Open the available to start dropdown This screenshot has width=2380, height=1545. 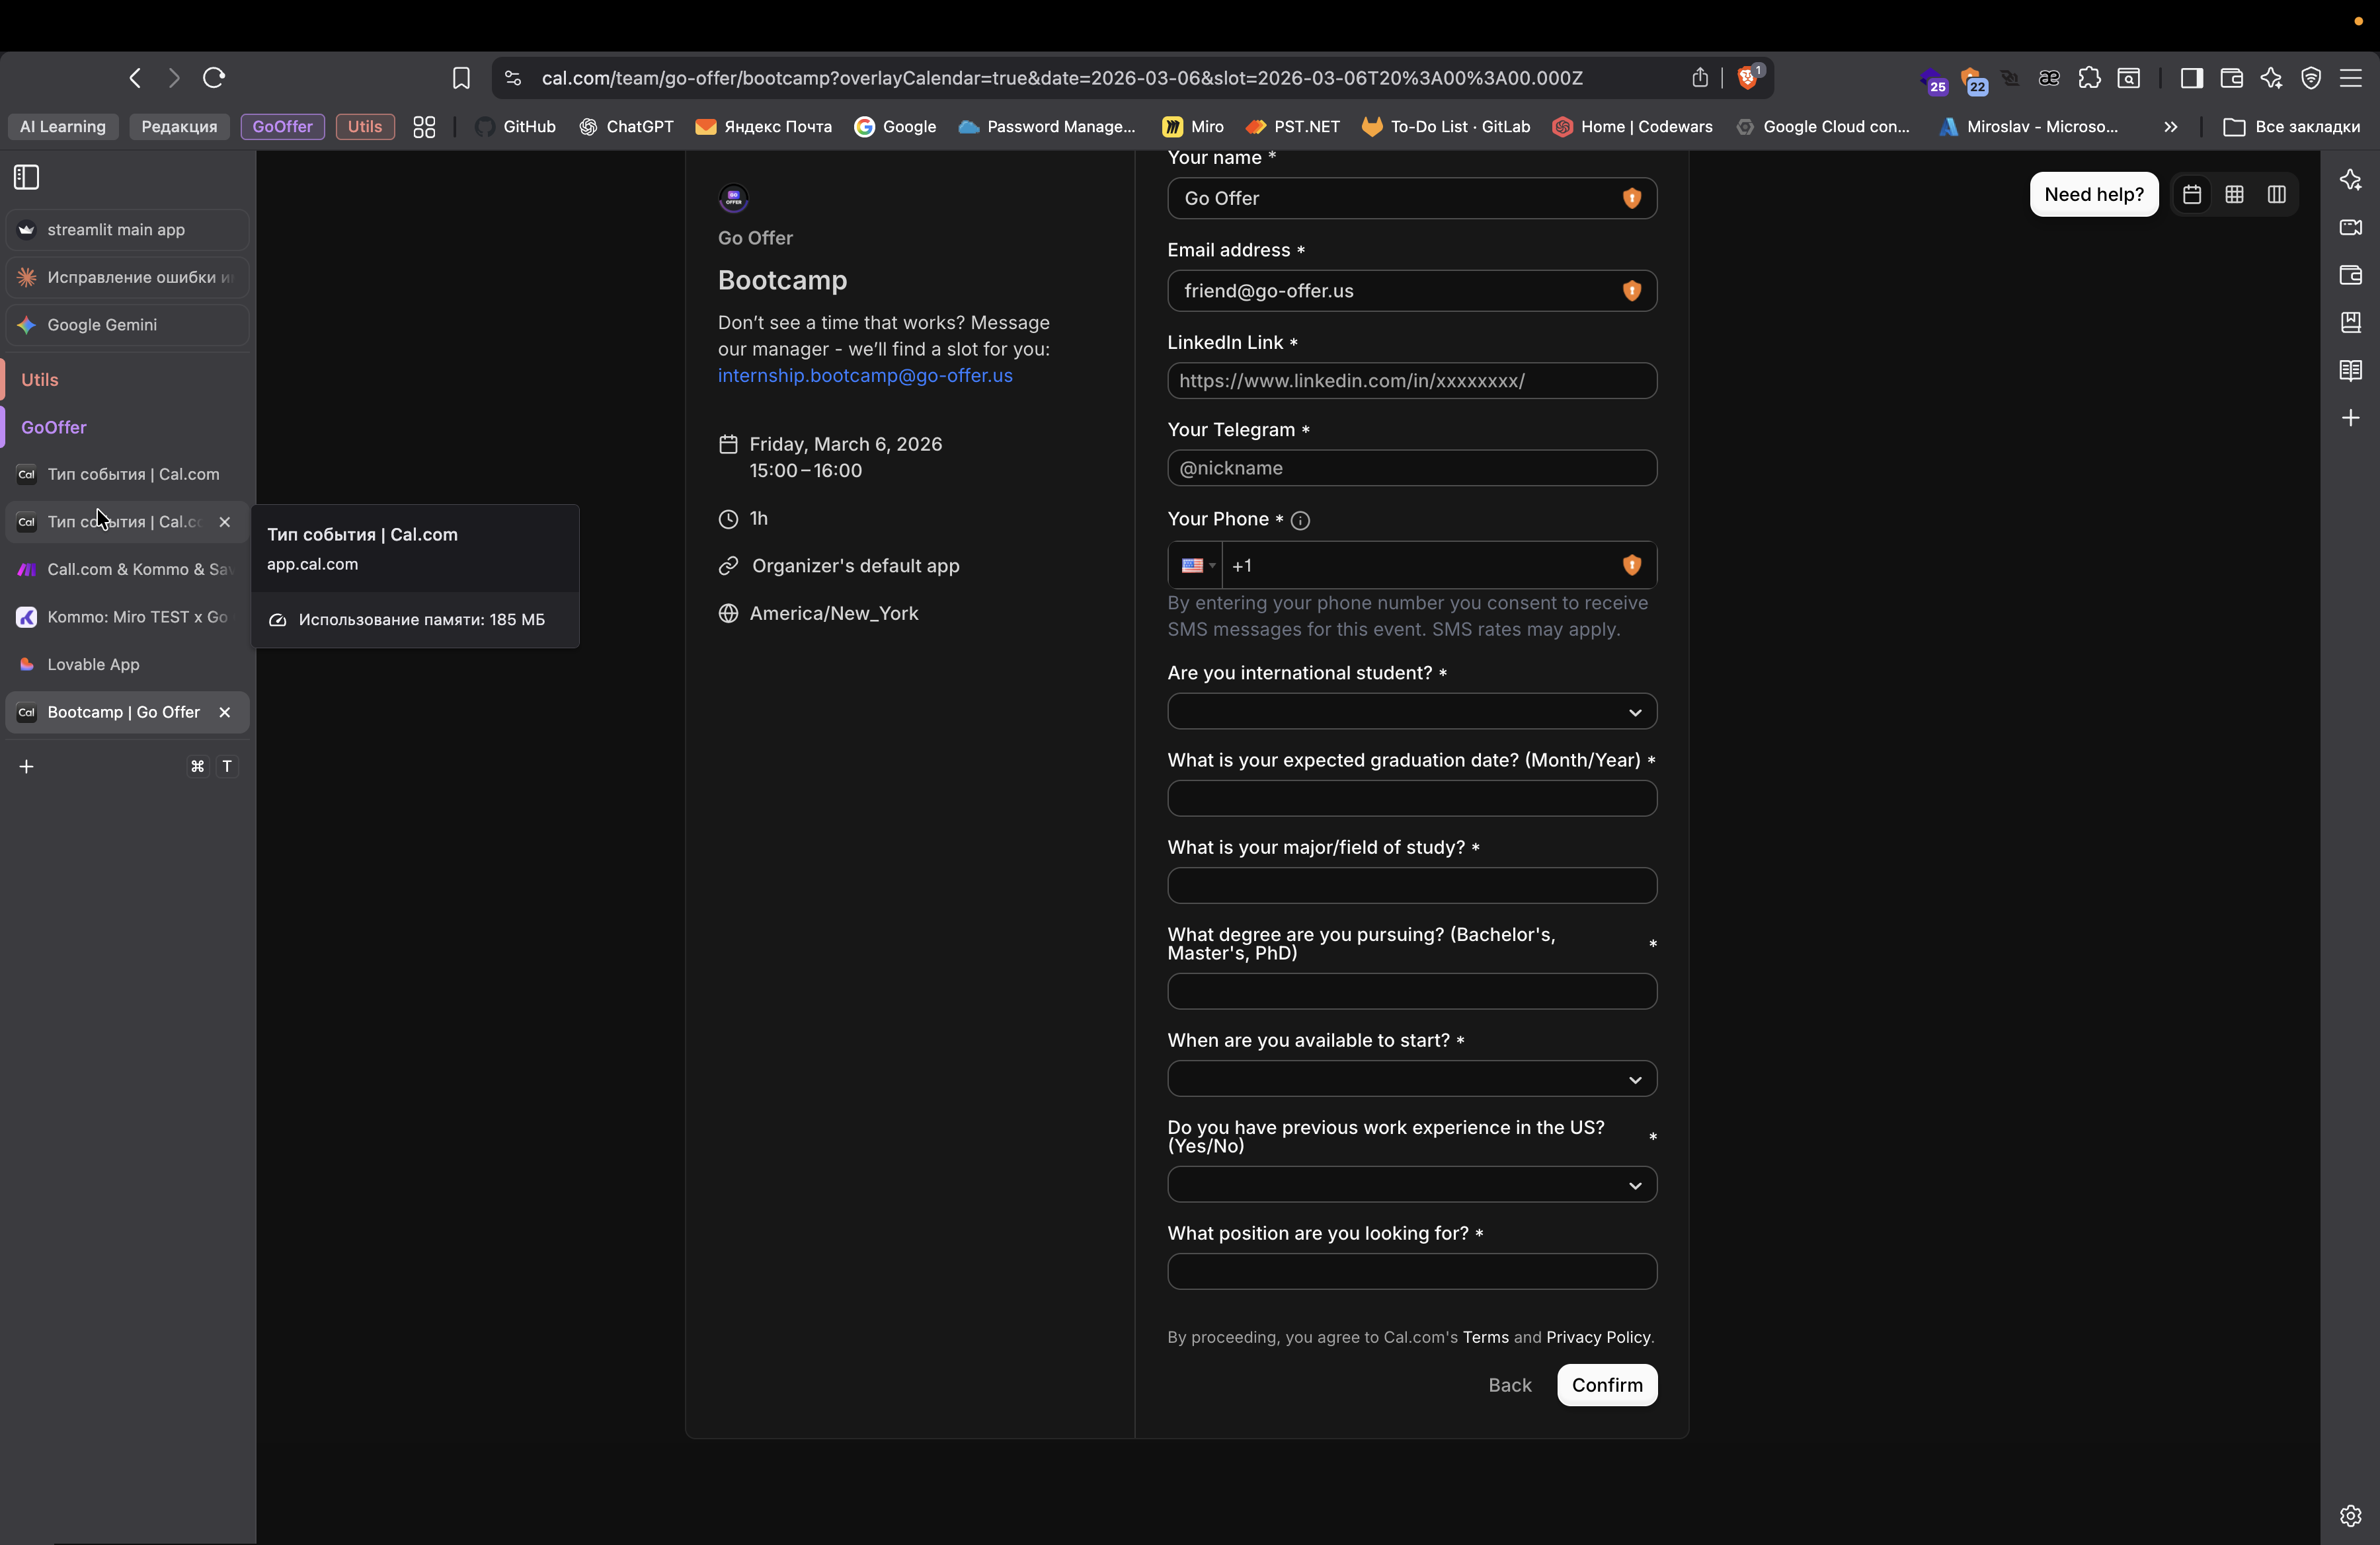pyautogui.click(x=1411, y=1079)
